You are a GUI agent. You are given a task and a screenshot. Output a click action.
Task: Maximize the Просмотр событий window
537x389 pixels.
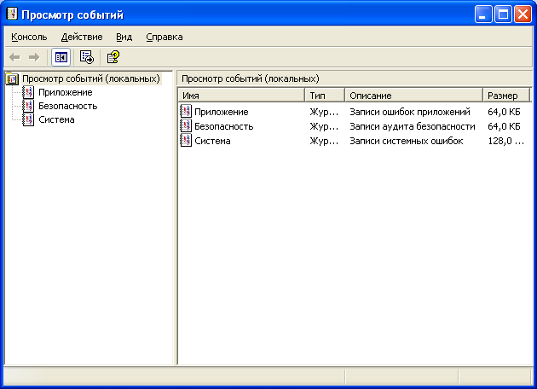click(x=503, y=15)
